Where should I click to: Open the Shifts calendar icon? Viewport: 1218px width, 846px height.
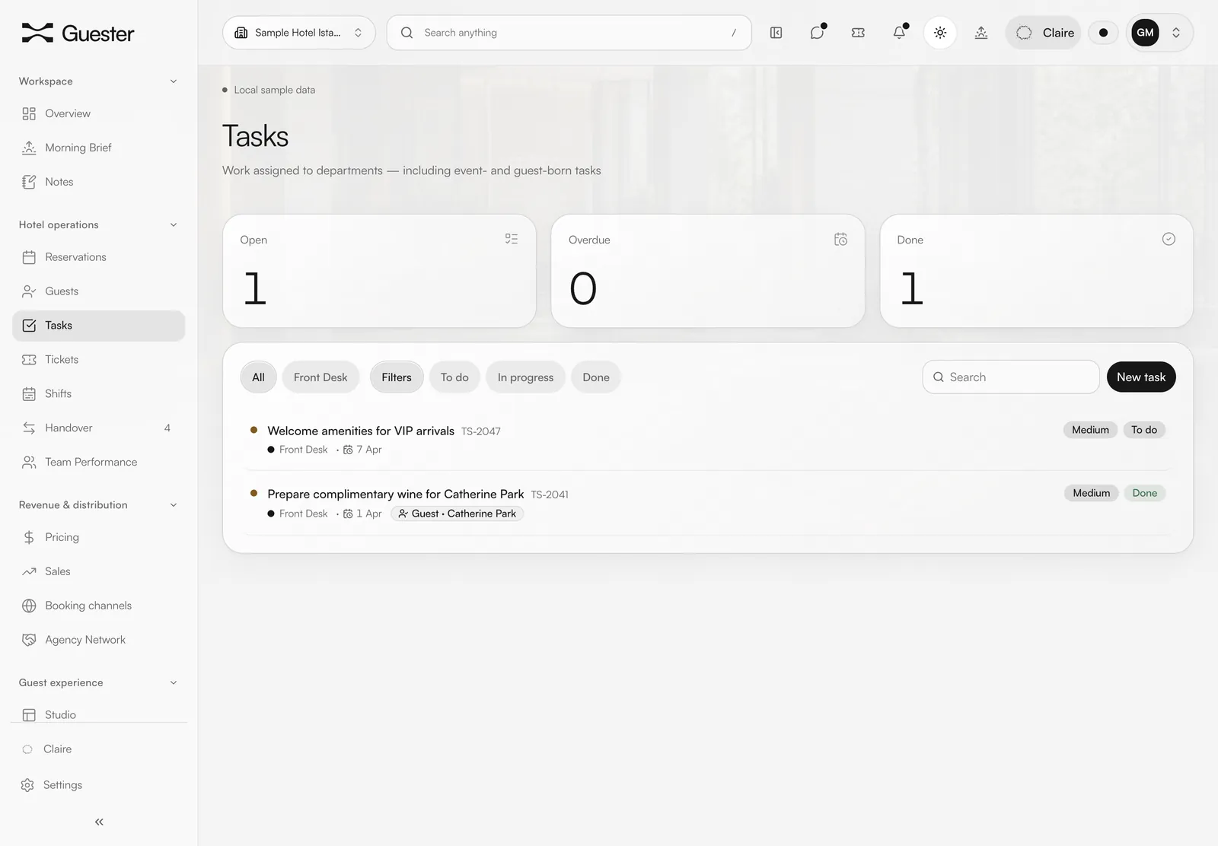click(x=29, y=393)
